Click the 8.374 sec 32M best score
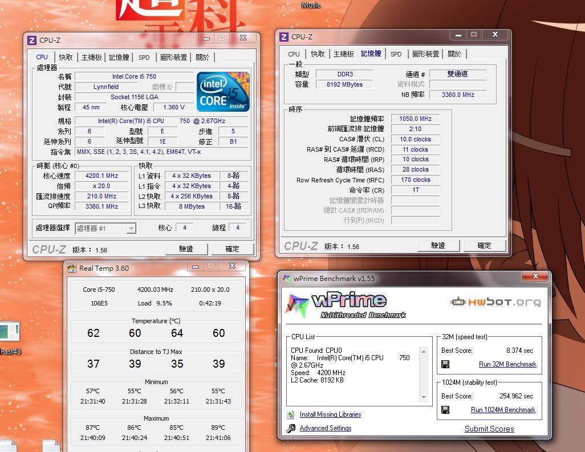Image resolution: width=585 pixels, height=452 pixels. (519, 351)
